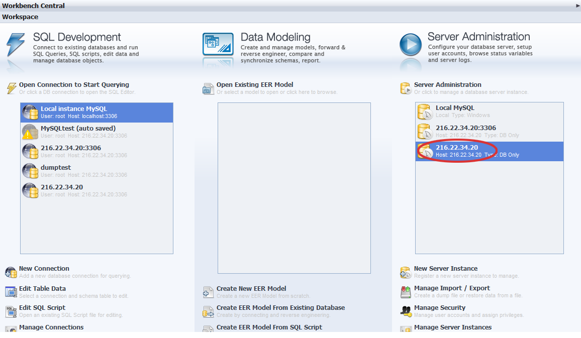Click the Edit SQL Script icon
Image resolution: width=581 pixels, height=338 pixels.
pos(11,311)
